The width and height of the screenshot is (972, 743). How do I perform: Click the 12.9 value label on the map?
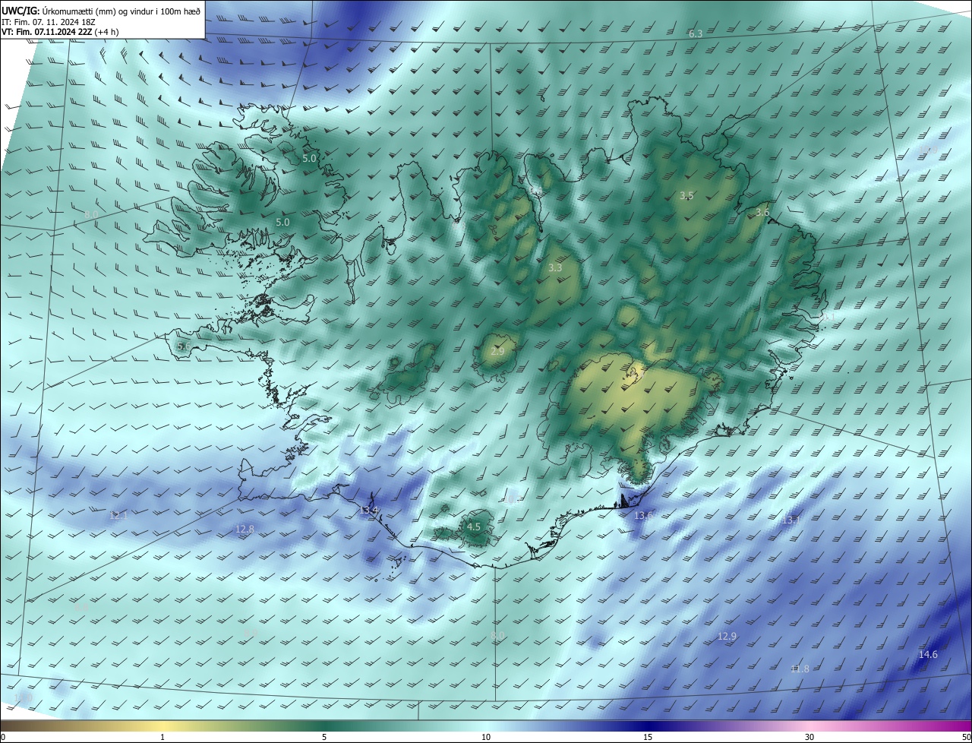(727, 636)
